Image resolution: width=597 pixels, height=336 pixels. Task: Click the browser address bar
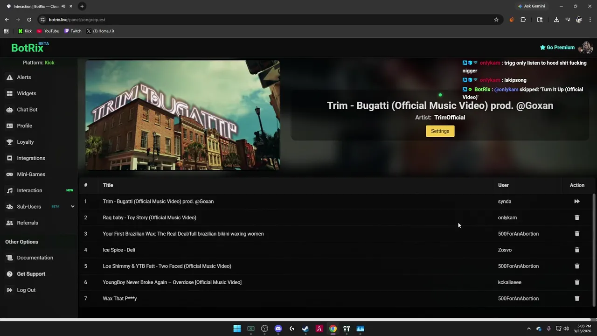click(266, 20)
